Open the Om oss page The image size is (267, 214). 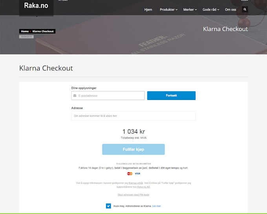coord(230,9)
